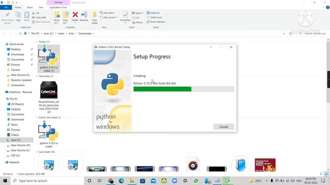Open the clock and date display

[x=310, y=180]
